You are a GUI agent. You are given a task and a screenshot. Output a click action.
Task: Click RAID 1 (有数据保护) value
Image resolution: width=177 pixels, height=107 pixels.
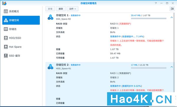pyautogui.click(x=121, y=73)
